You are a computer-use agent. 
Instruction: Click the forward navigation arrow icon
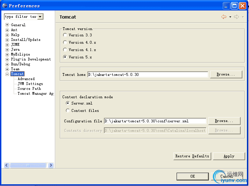pyautogui.click(x=236, y=17)
